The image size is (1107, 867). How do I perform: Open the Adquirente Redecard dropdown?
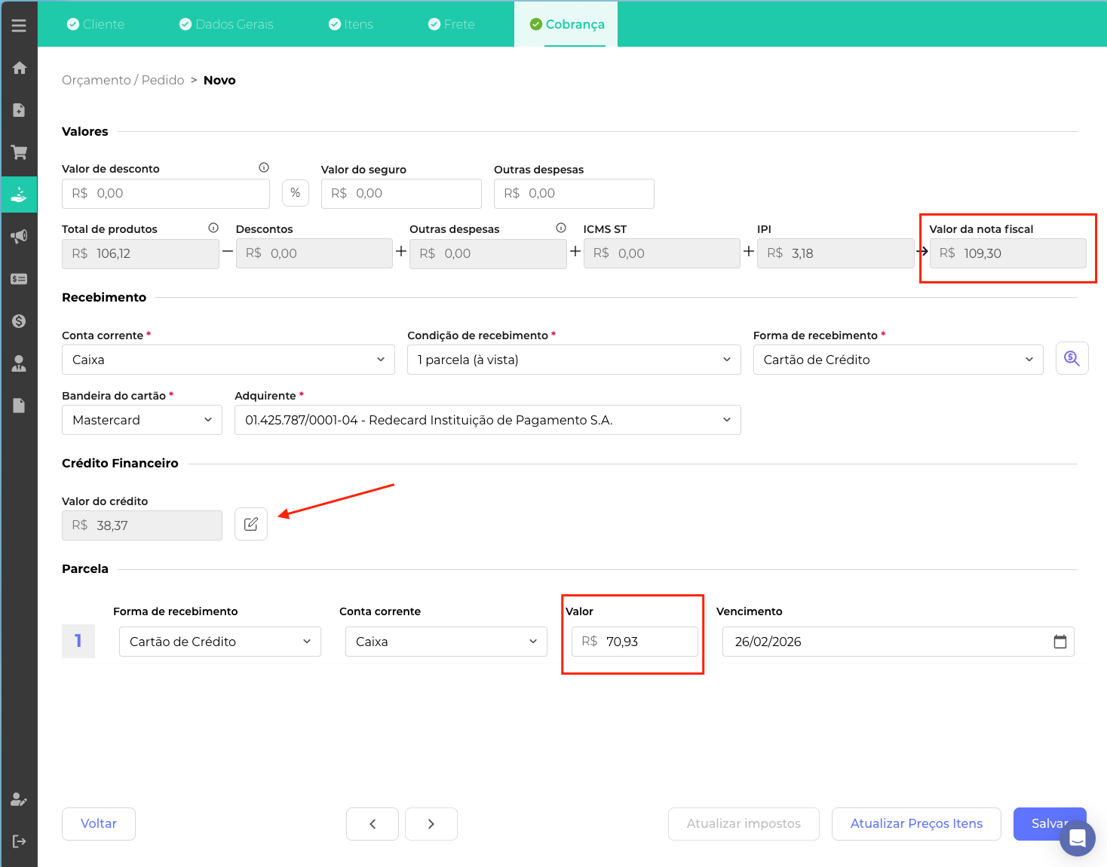coord(487,420)
